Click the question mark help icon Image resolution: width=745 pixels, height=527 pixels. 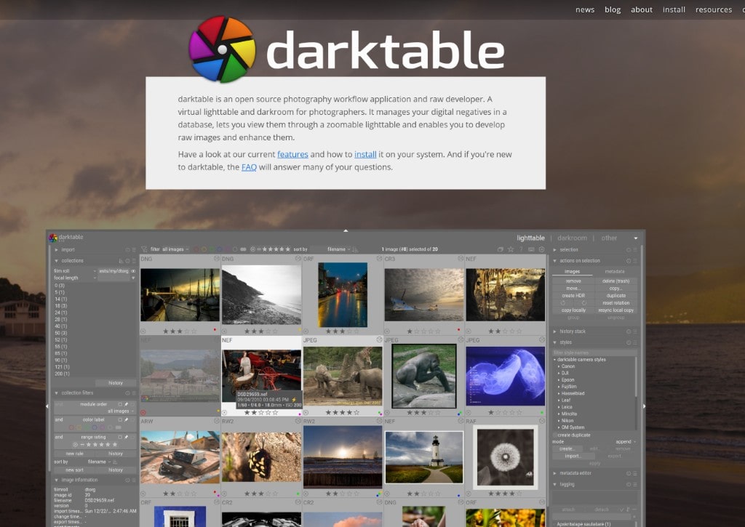coord(521,249)
